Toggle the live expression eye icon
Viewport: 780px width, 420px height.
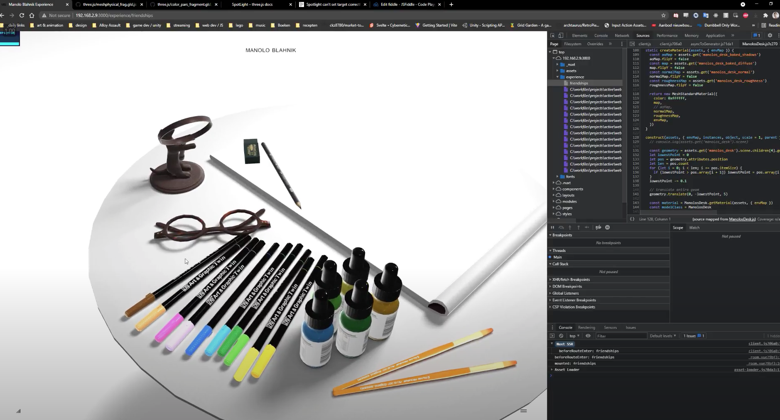pyautogui.click(x=588, y=336)
